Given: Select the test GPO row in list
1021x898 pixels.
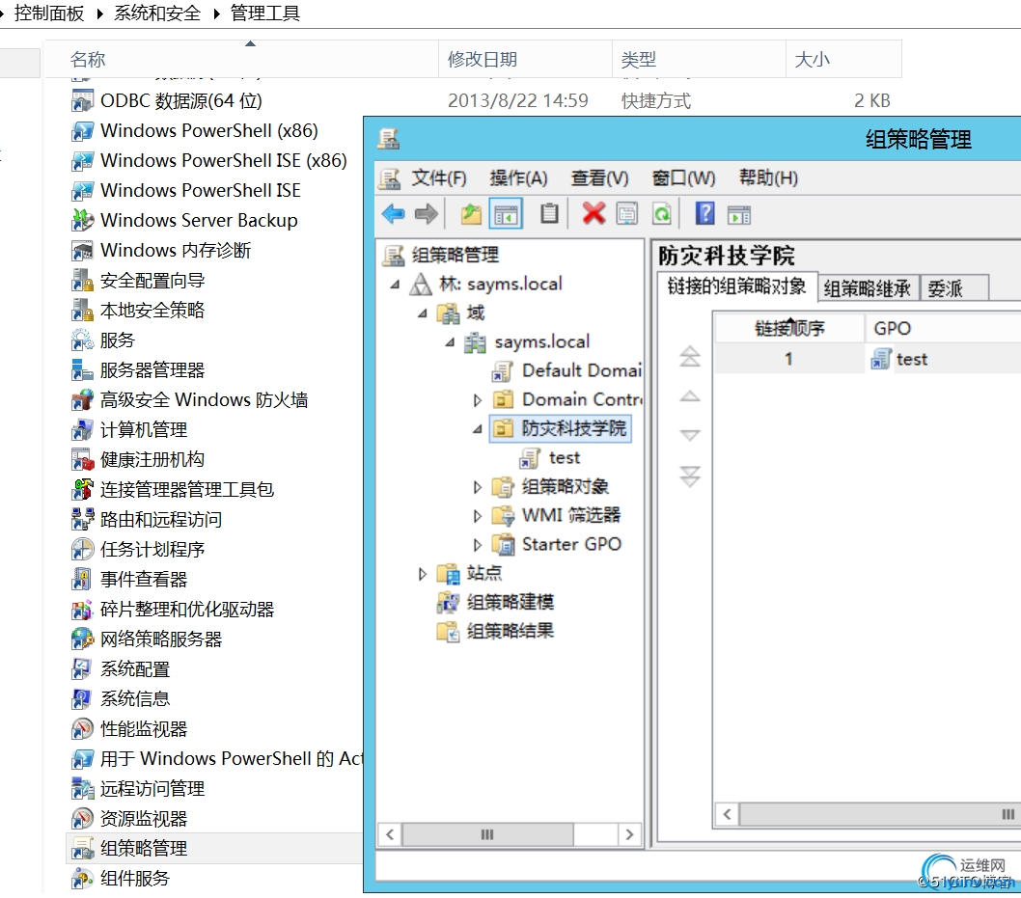Looking at the screenshot, I should (868, 359).
